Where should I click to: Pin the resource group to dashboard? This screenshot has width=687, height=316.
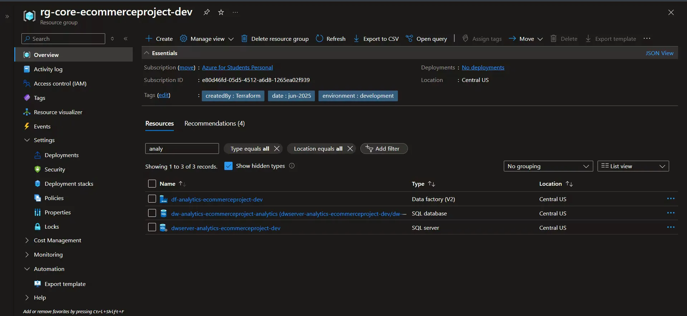[206, 12]
